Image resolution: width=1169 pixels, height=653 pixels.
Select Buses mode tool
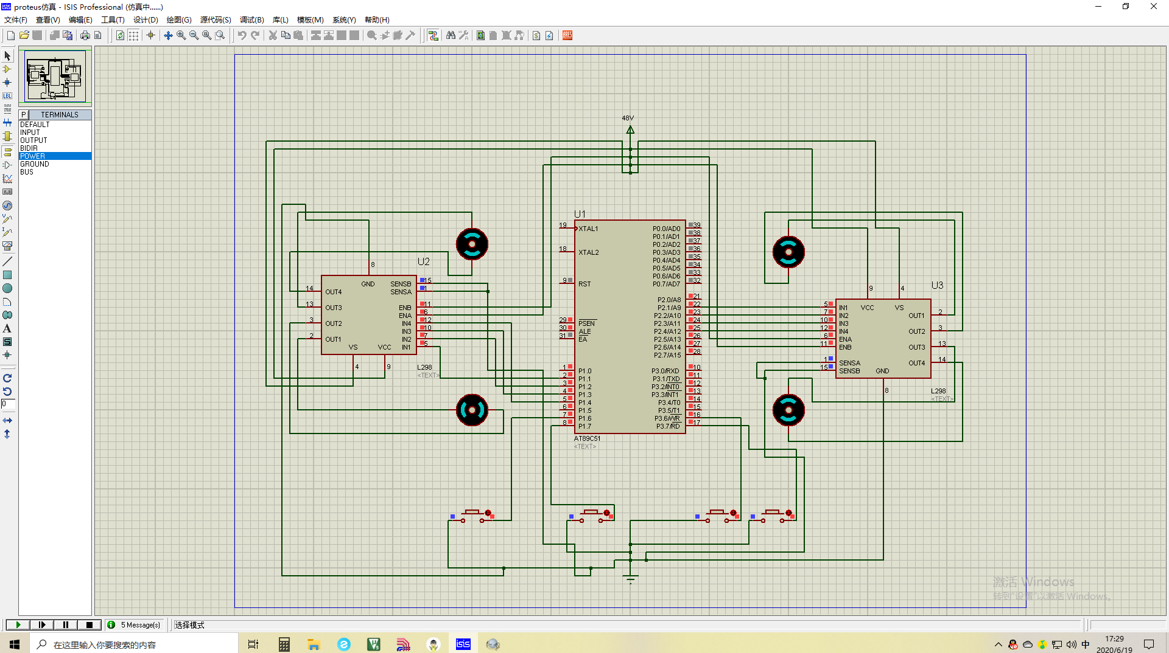pos(7,123)
